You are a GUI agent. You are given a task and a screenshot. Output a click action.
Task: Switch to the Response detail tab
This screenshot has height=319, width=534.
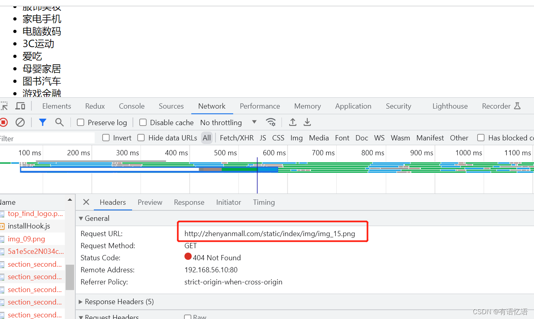click(x=189, y=202)
